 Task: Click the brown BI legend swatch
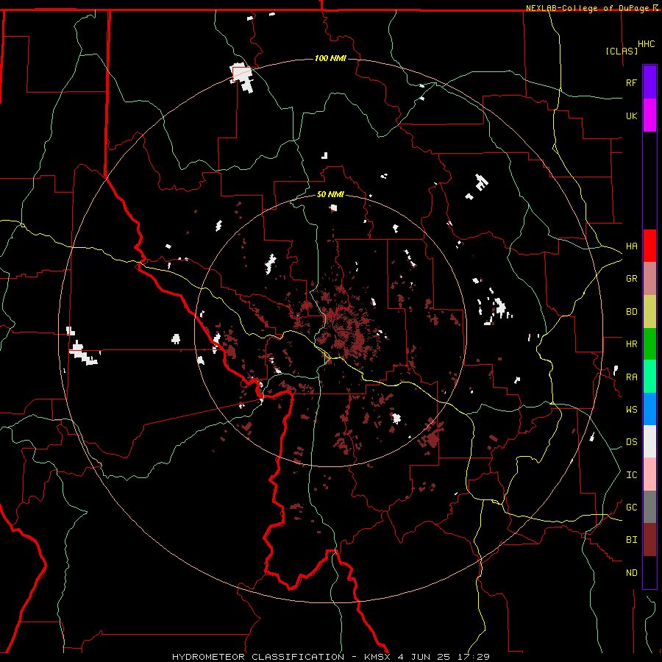pos(649,540)
